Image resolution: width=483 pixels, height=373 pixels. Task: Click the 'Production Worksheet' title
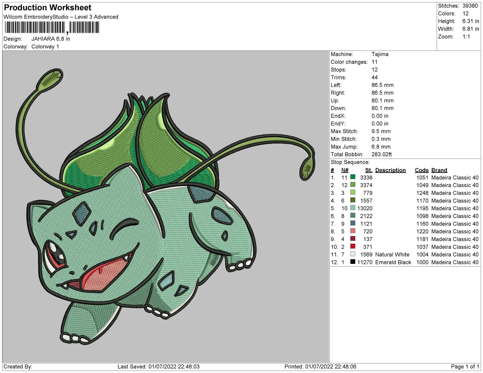(x=48, y=8)
